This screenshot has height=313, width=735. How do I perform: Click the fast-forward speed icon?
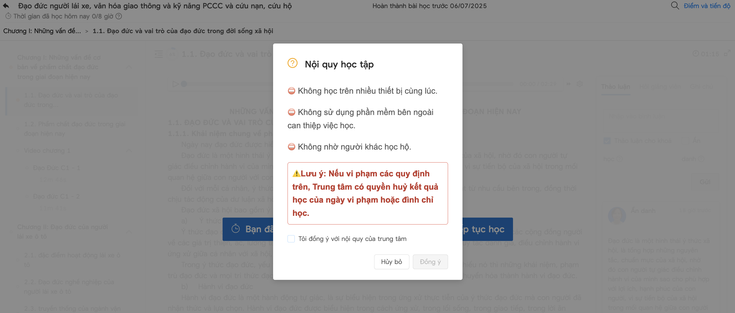click(568, 84)
